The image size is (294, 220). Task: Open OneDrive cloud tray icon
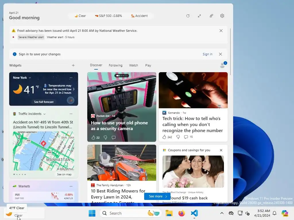click(231, 213)
